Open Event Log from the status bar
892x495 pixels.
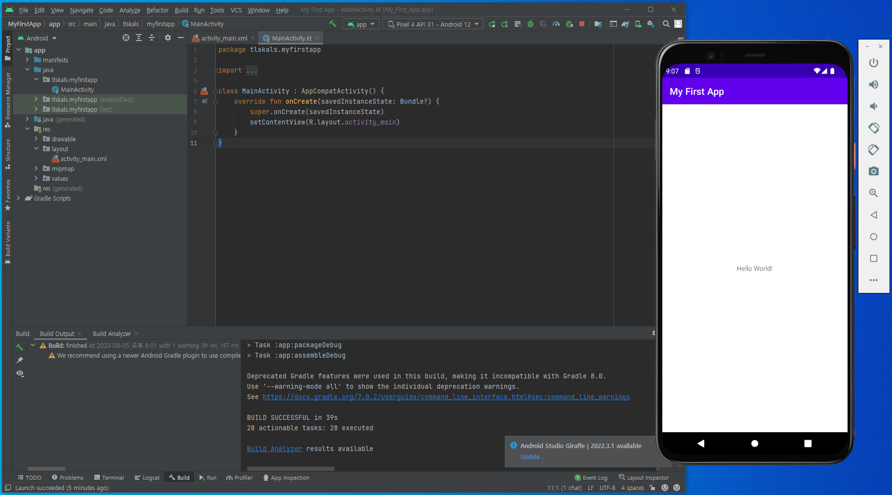point(591,478)
